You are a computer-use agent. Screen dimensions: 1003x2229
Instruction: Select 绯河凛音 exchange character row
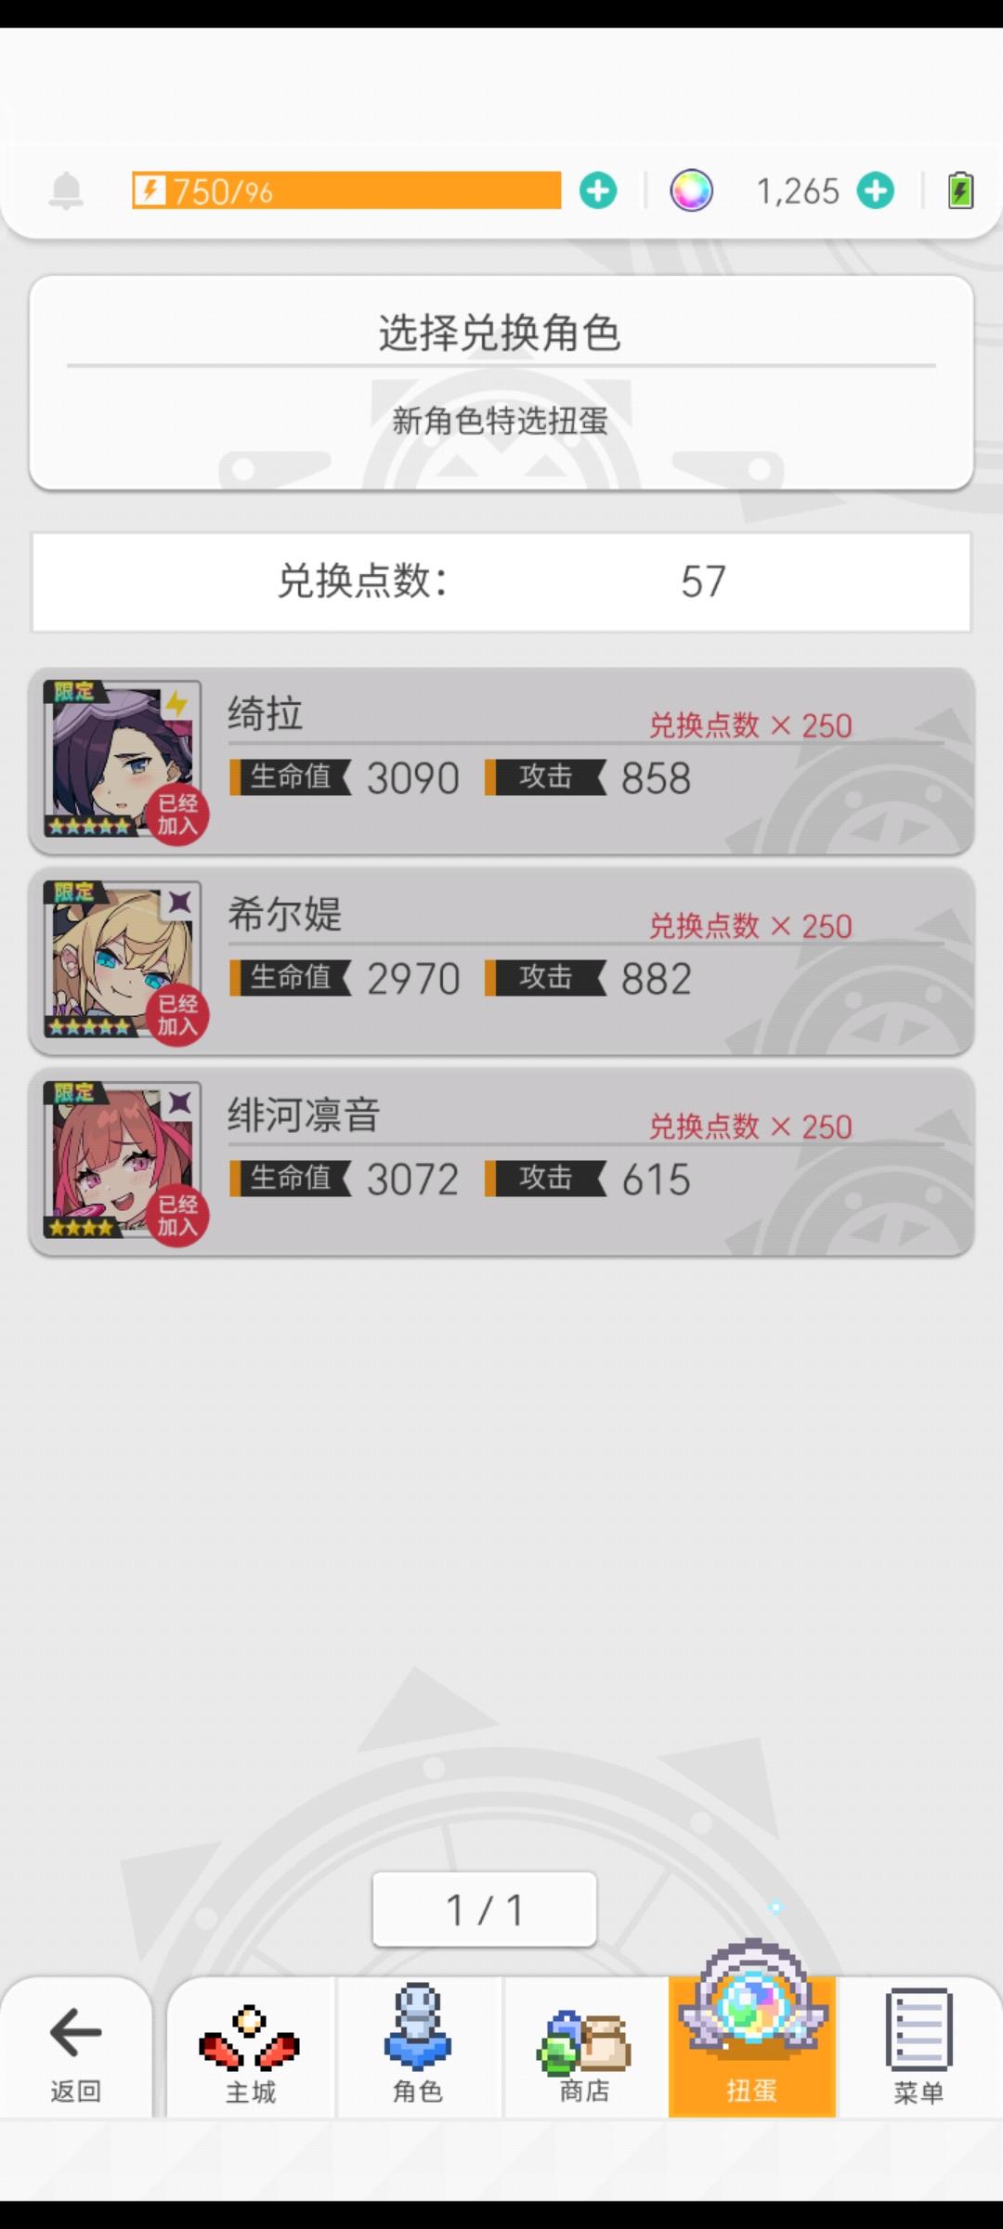point(501,1162)
